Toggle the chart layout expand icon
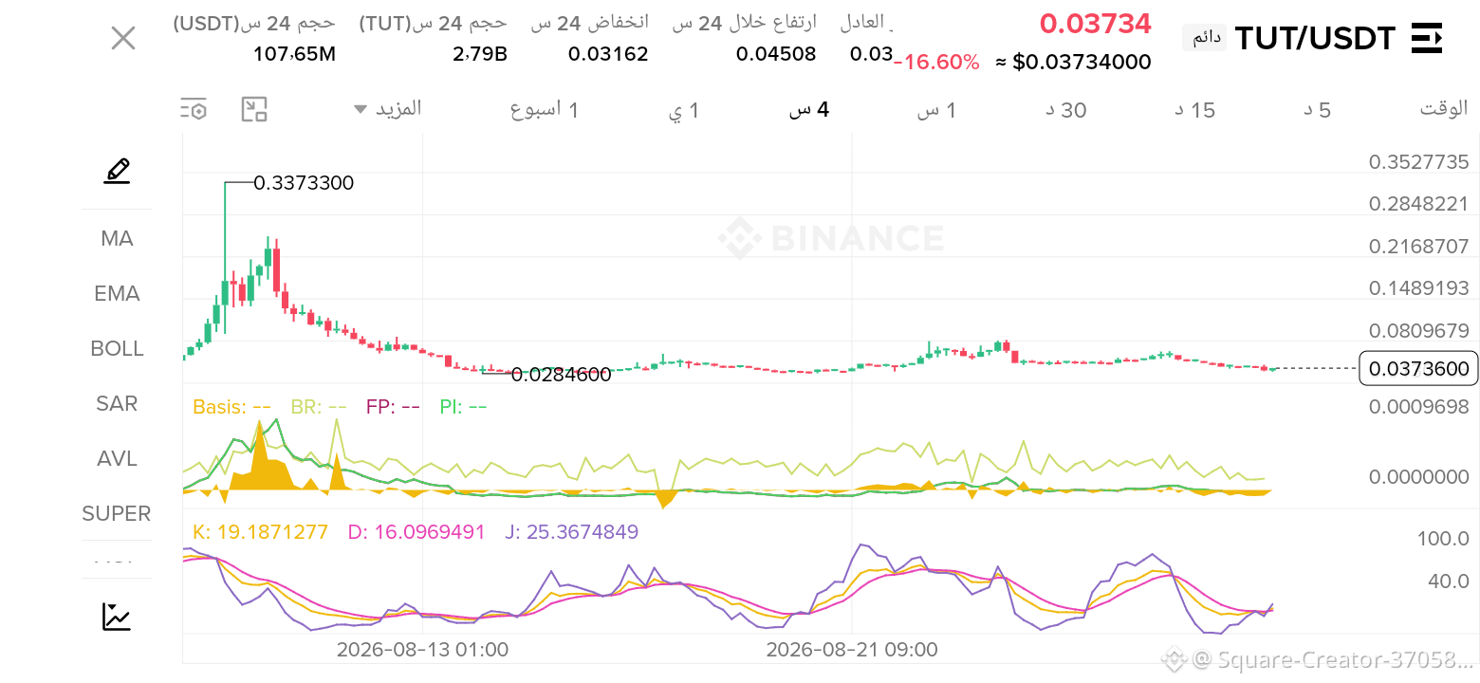The width and height of the screenshot is (1480, 683). (x=254, y=109)
